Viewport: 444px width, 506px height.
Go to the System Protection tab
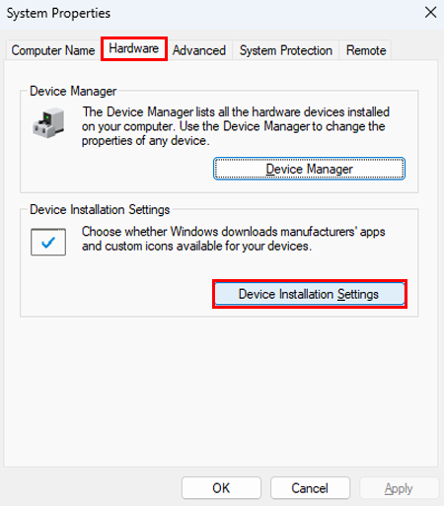pos(286,50)
